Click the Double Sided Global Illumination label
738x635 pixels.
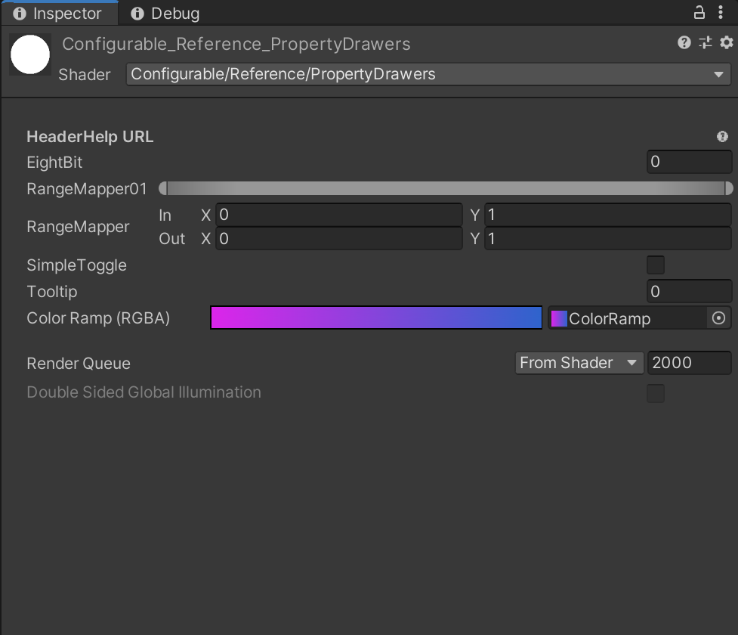tap(144, 392)
